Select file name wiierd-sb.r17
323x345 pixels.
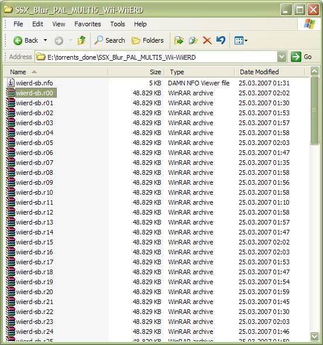(x=35, y=262)
